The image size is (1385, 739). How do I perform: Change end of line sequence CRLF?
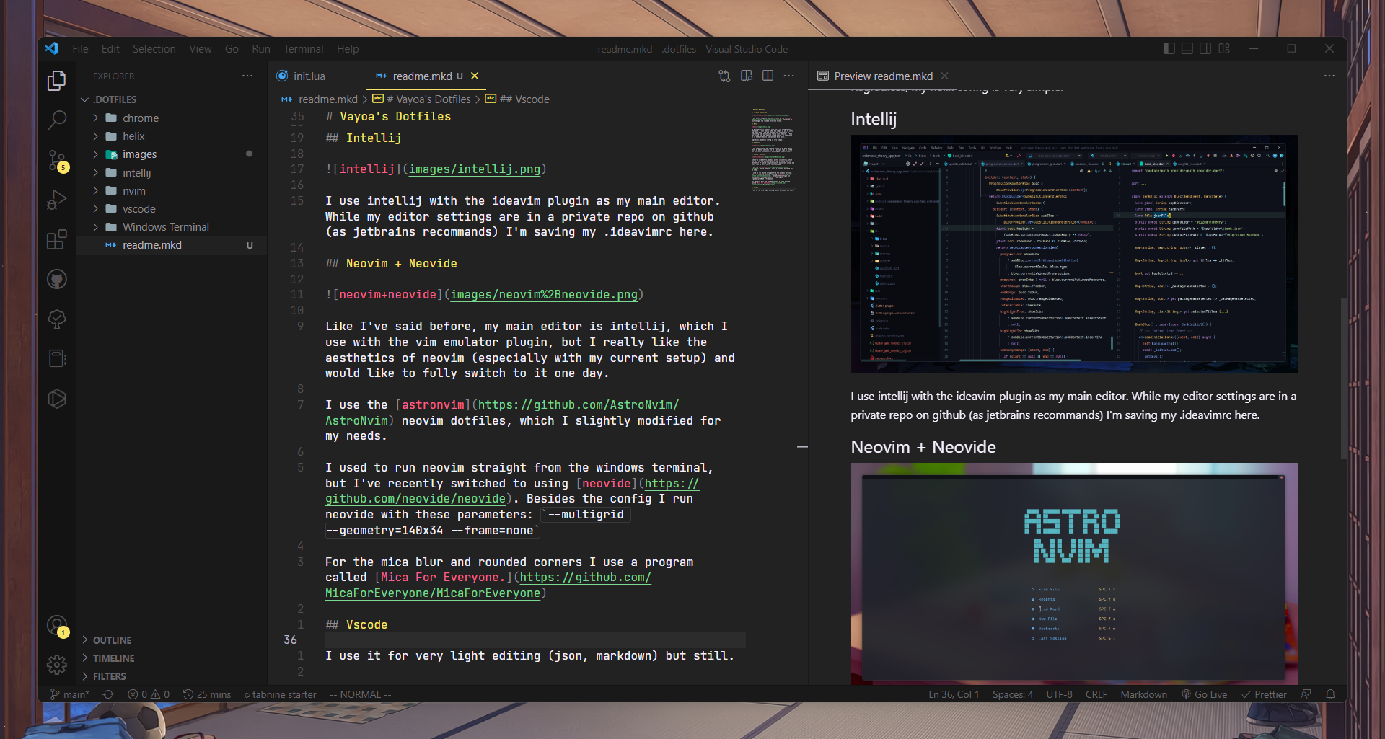click(1096, 694)
